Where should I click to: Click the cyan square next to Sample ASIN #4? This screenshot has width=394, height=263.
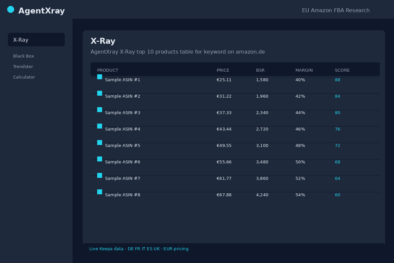[x=99, y=126]
